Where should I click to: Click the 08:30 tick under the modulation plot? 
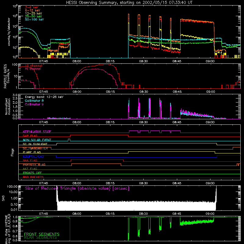pyautogui.click(x=143, y=122)
